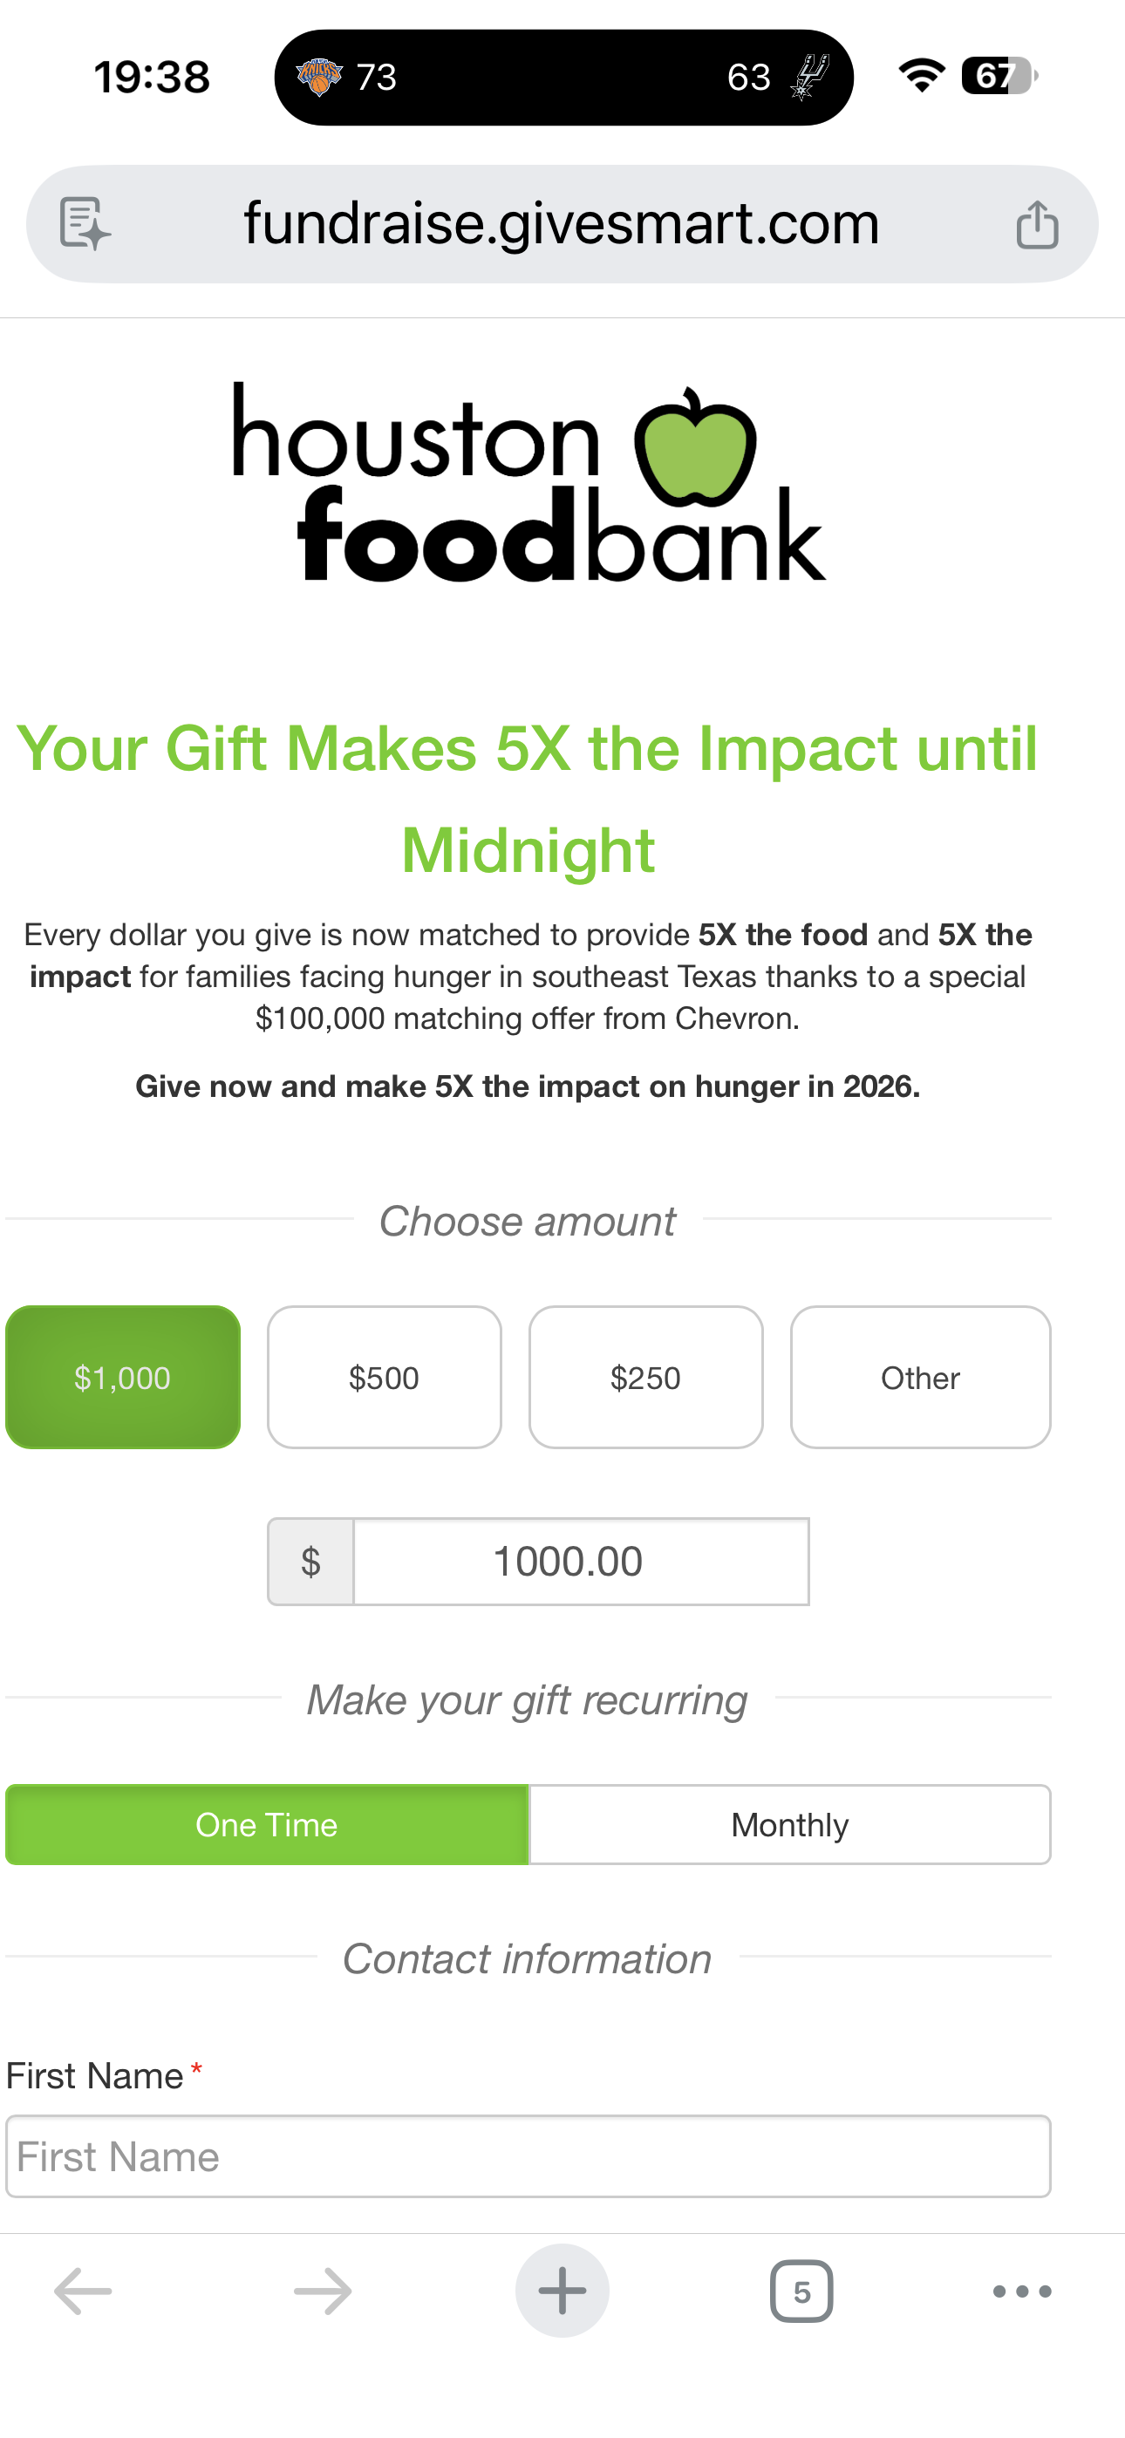1125x2438 pixels.
Task: Tap the fundraise.givesmart.com address bar
Action: click(562, 224)
